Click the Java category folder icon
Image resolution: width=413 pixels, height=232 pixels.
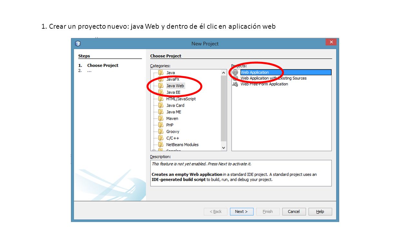(x=161, y=72)
